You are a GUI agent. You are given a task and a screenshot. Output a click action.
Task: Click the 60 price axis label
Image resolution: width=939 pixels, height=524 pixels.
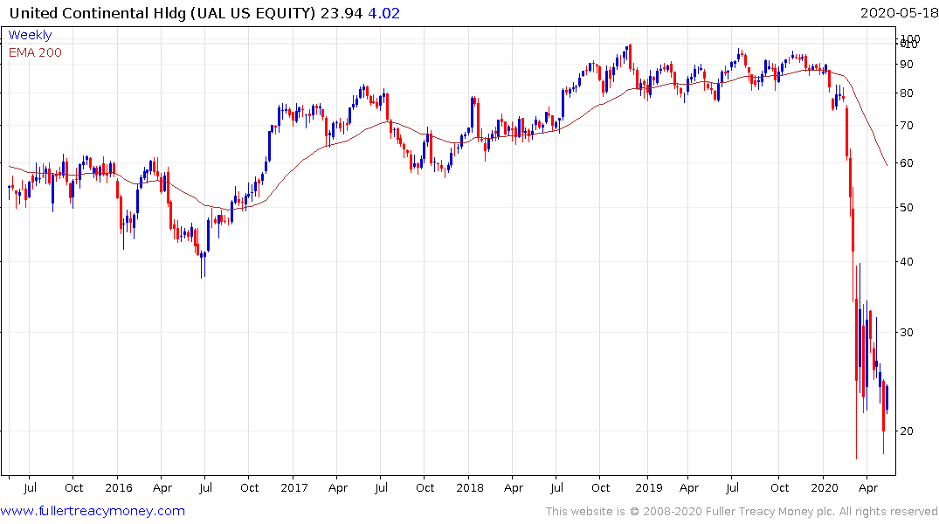point(906,163)
